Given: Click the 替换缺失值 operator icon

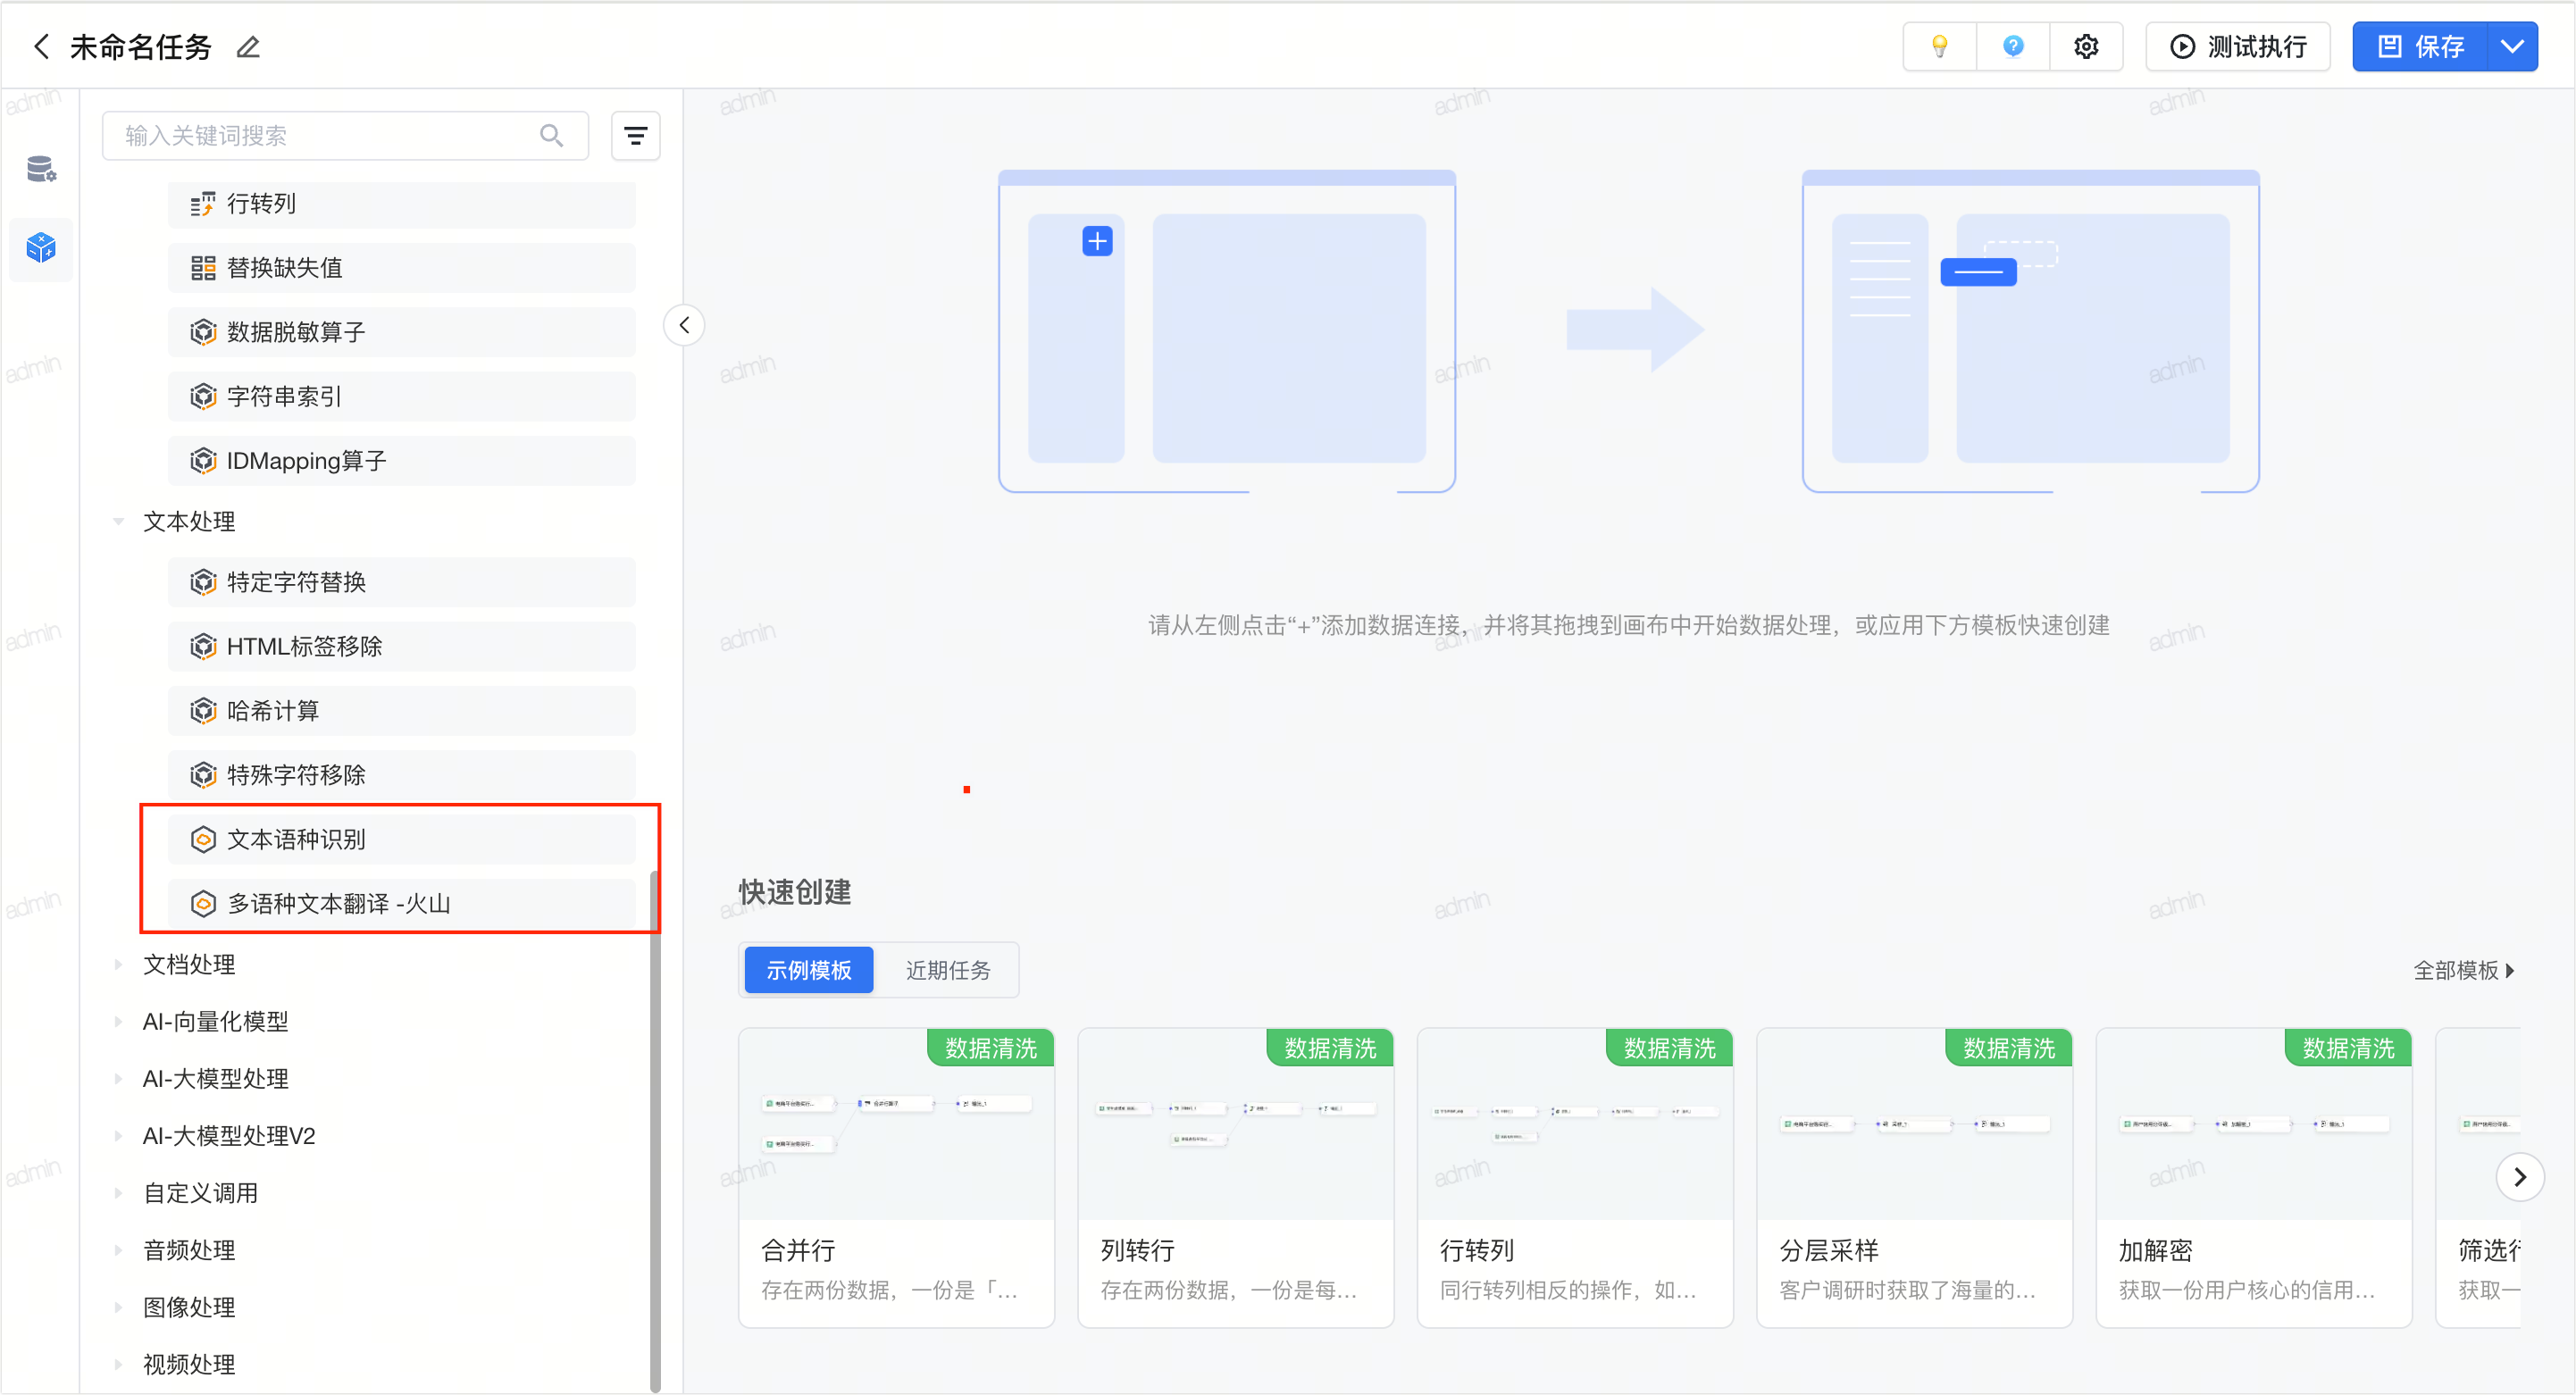Looking at the screenshot, I should [x=203, y=268].
